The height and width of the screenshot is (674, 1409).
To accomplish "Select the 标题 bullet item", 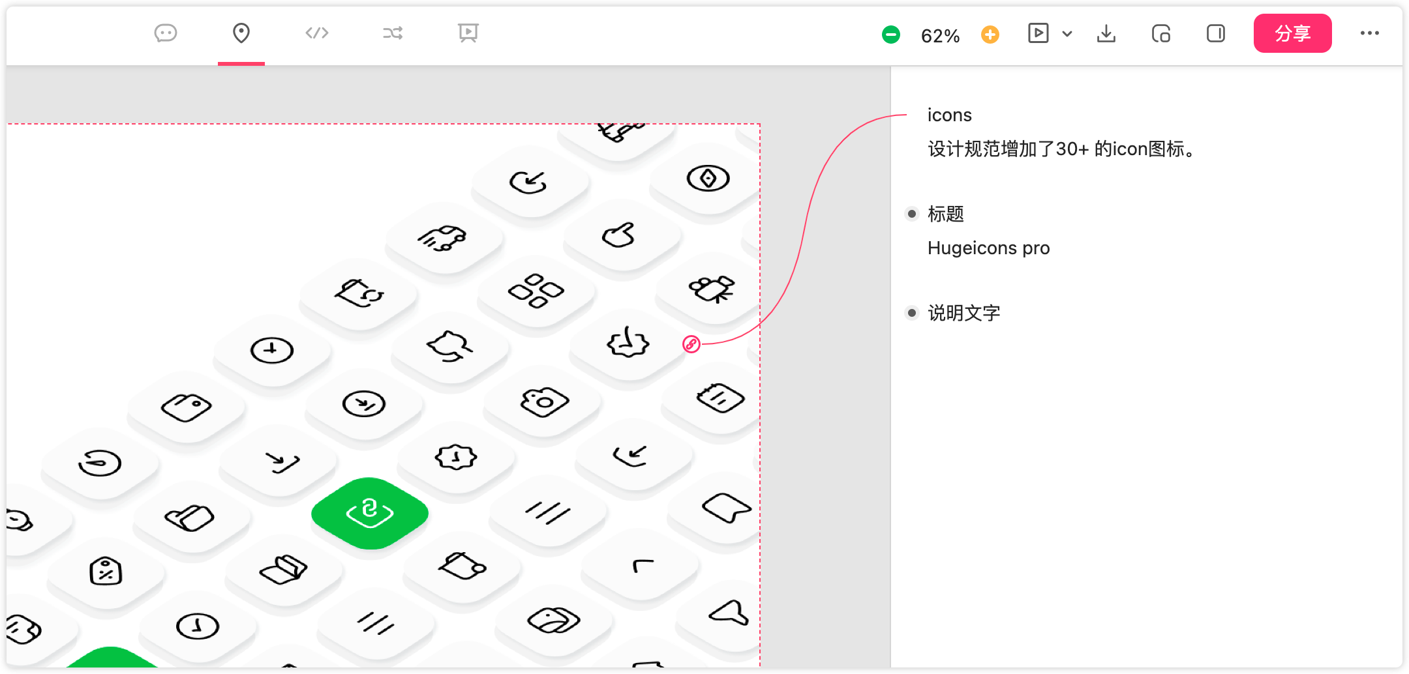I will click(x=945, y=214).
